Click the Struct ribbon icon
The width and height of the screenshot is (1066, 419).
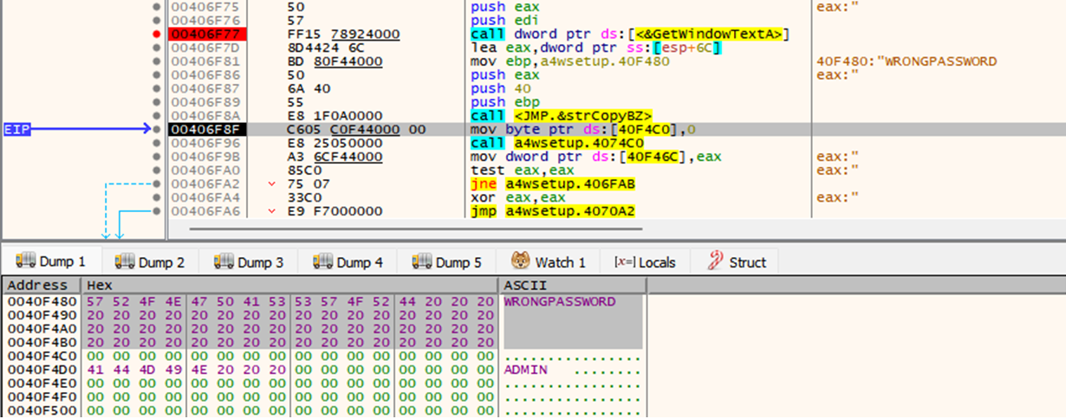(x=715, y=261)
